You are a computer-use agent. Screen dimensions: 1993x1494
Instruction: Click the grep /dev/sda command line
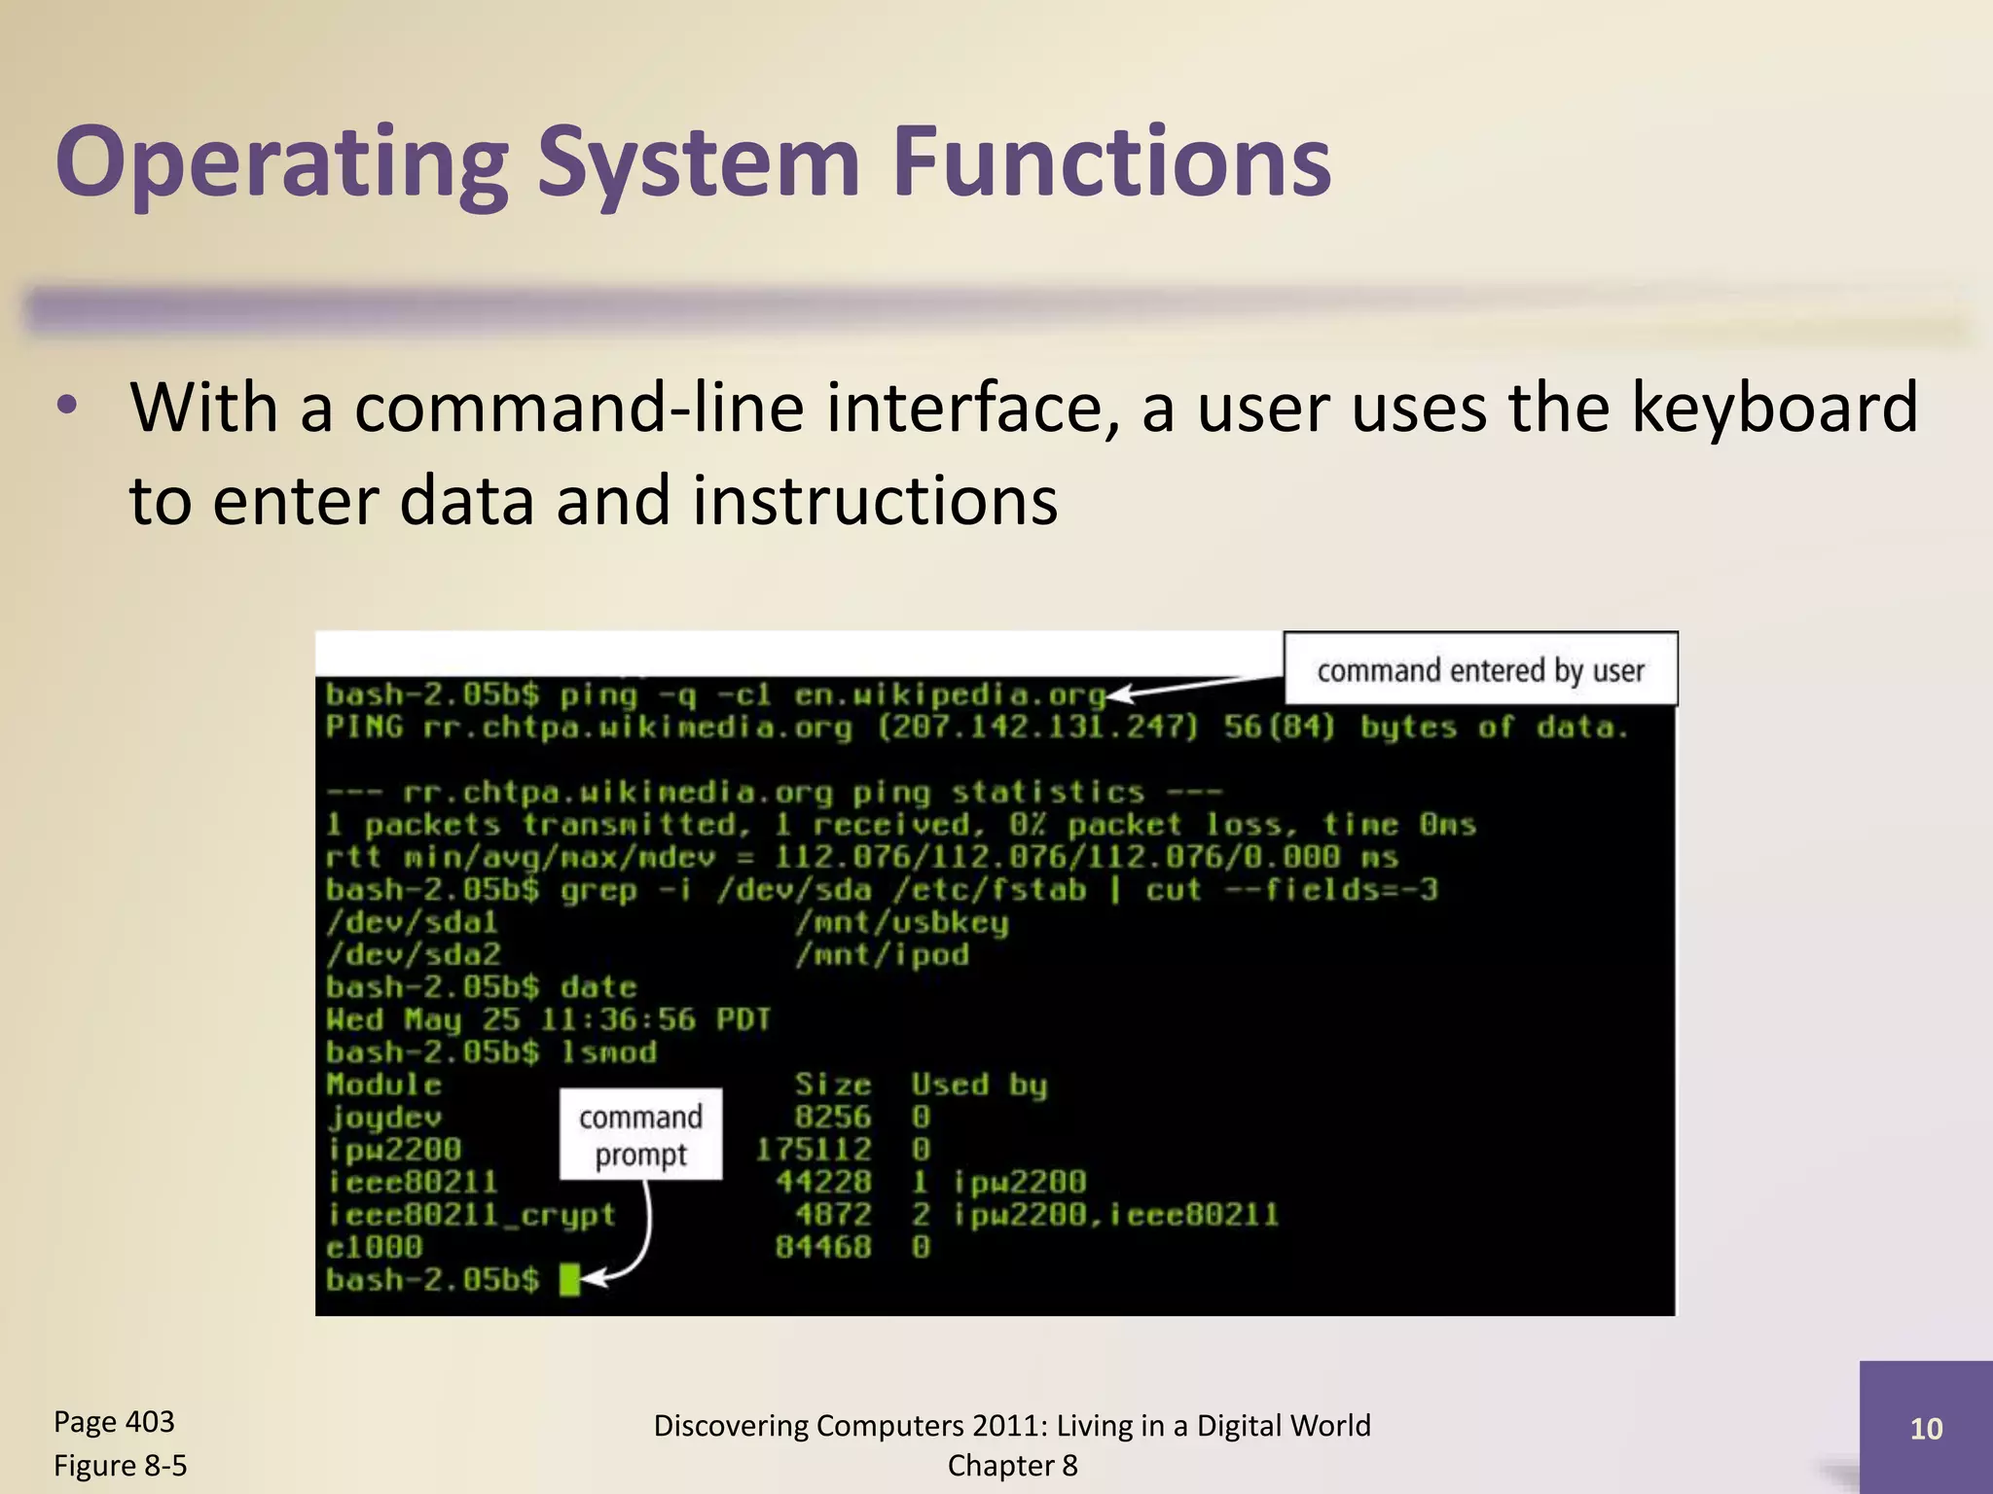click(882, 889)
